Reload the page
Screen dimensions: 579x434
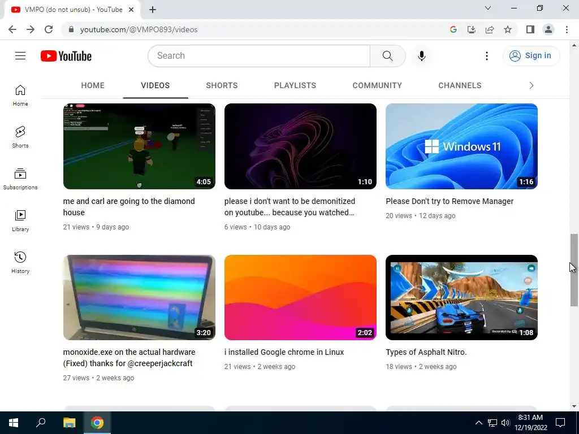(49, 29)
